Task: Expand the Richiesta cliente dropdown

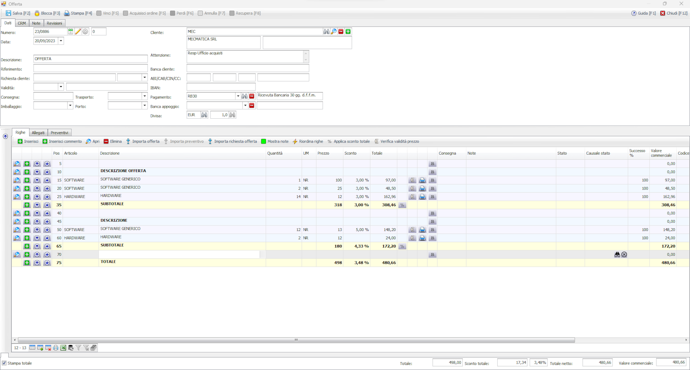Action: pos(144,78)
